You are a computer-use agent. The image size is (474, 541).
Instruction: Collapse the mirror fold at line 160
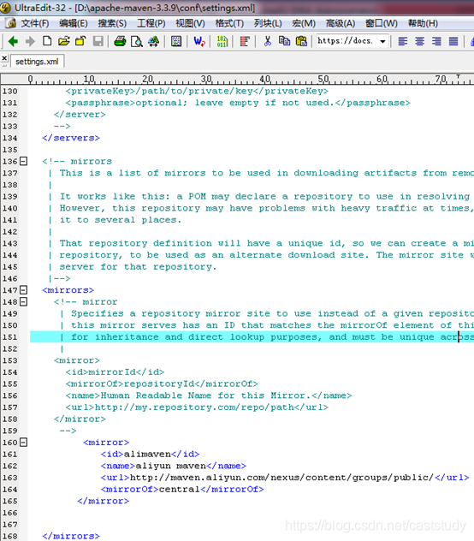pyautogui.click(x=23, y=443)
